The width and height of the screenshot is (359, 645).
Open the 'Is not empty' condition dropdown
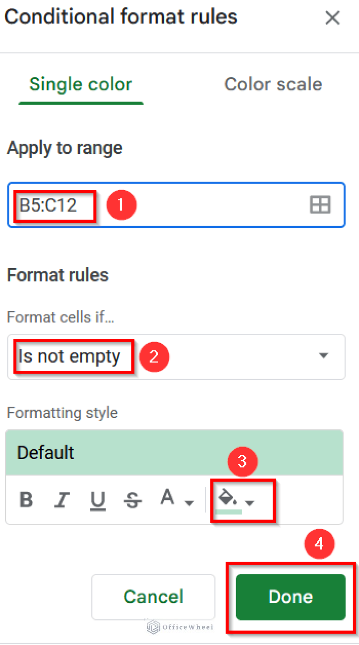coord(176,357)
